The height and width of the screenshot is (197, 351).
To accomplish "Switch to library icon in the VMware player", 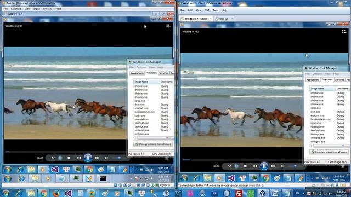I will (344, 32).
